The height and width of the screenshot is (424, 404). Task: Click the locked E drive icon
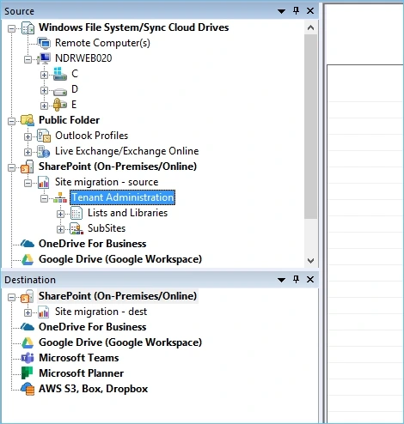click(x=60, y=105)
